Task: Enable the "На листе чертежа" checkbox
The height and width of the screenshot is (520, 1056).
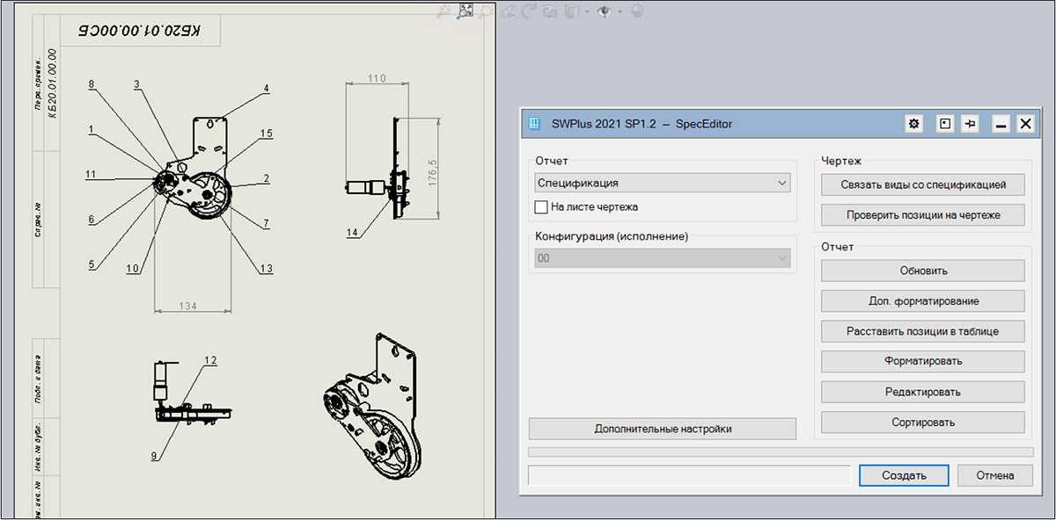Action: pos(541,207)
